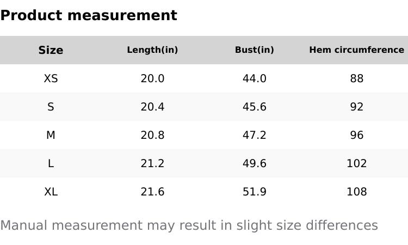408x245 pixels.
Task: Click the Bust(in) column header
Action: pos(254,50)
